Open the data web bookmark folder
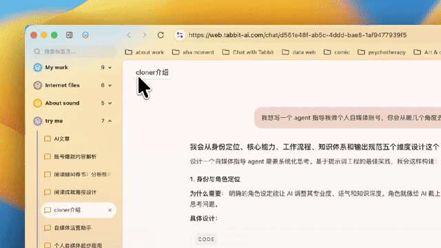The image size is (441, 248). [x=298, y=52]
